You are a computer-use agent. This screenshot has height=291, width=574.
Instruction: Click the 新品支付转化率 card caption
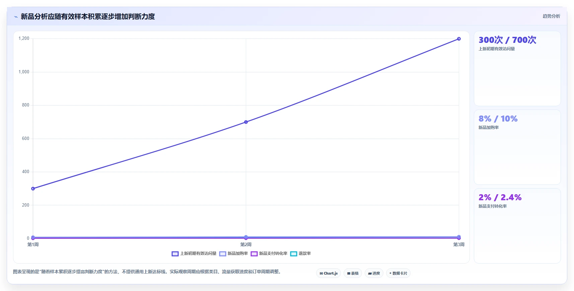(493, 206)
